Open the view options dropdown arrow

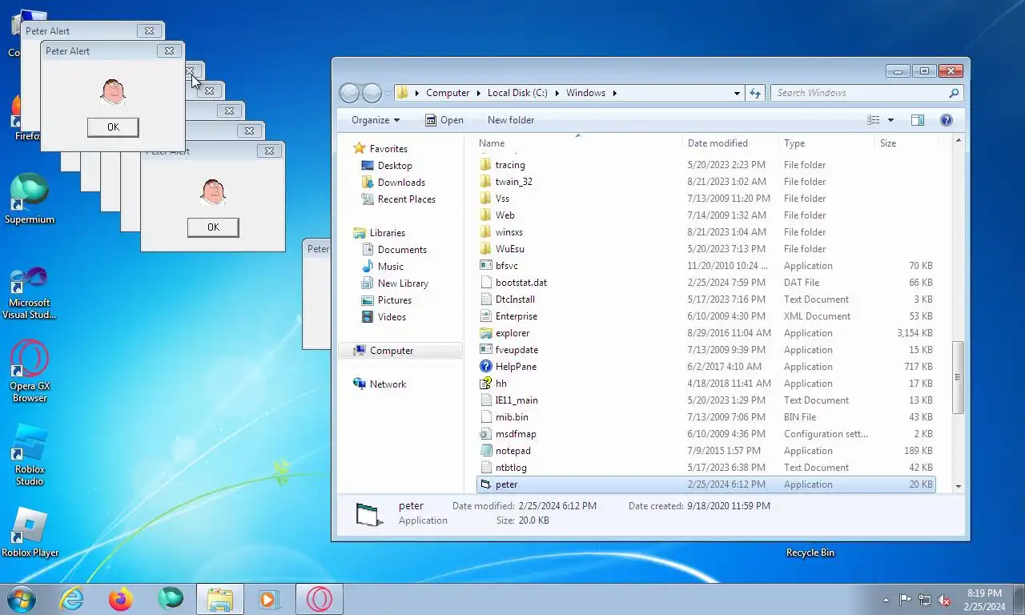coord(890,120)
